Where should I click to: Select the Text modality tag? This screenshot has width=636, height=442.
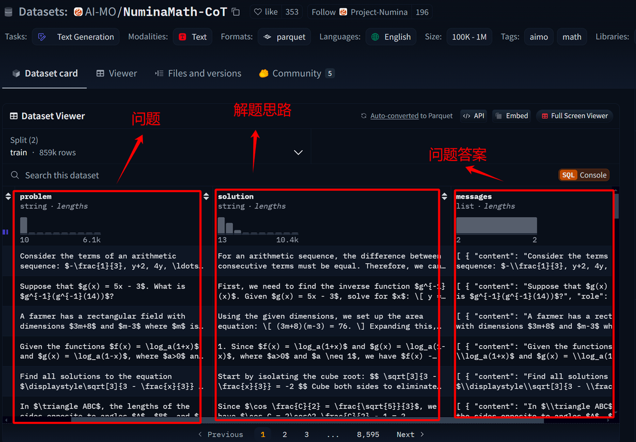point(193,37)
